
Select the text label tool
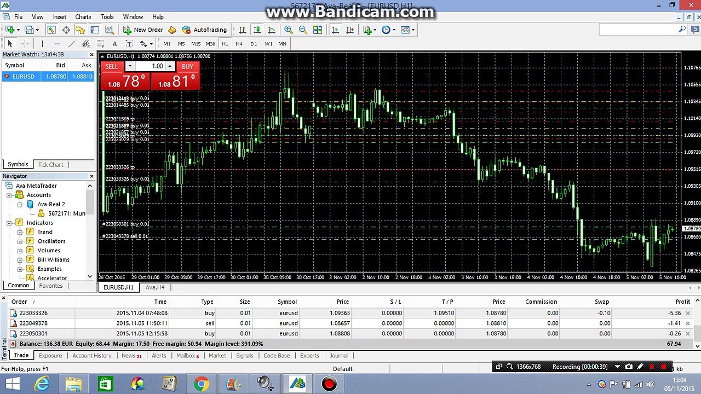coord(129,44)
